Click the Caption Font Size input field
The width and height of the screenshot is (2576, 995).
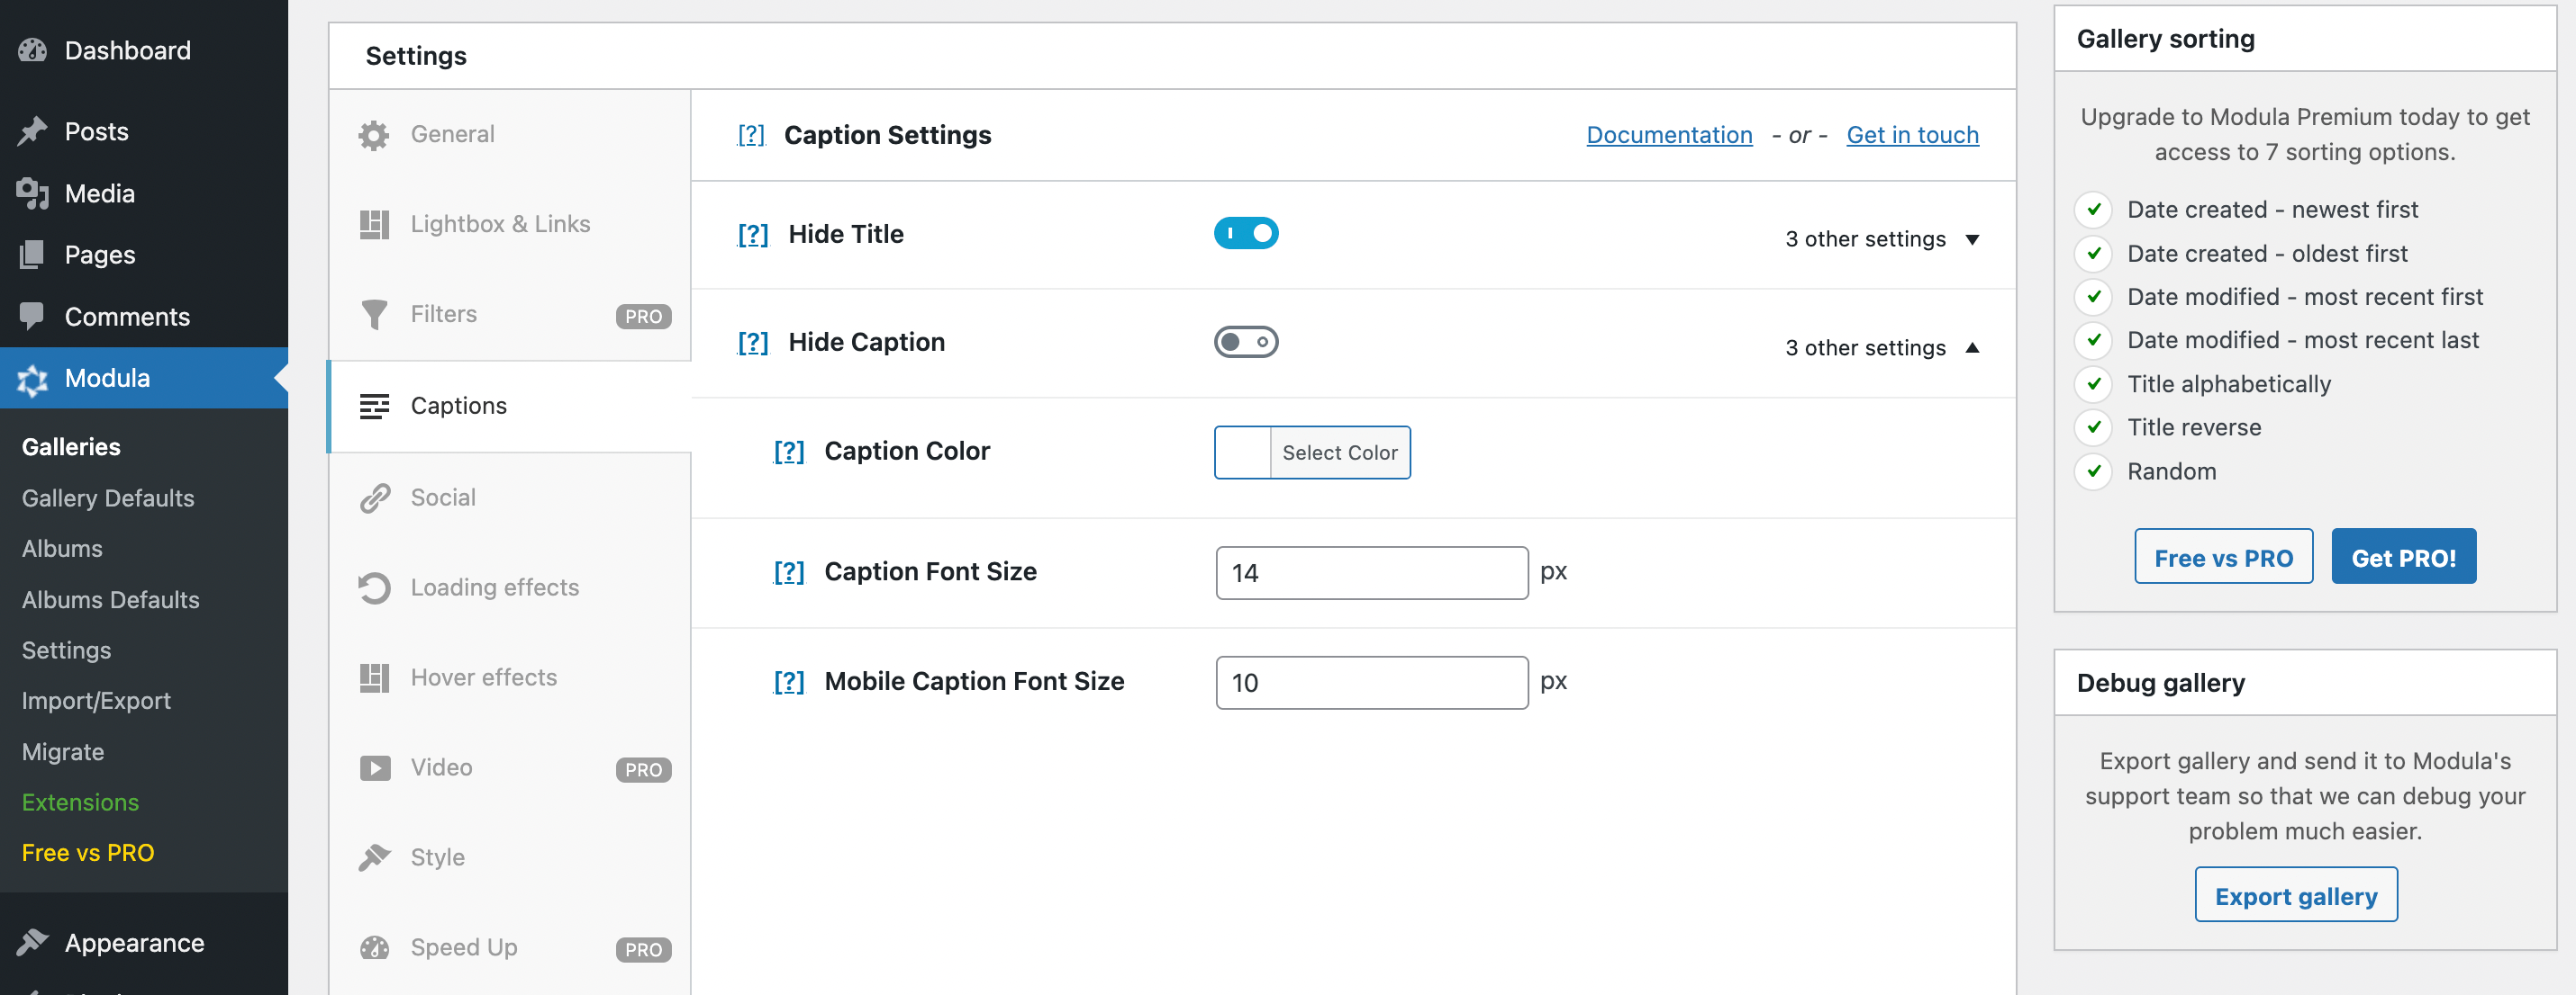1371,571
